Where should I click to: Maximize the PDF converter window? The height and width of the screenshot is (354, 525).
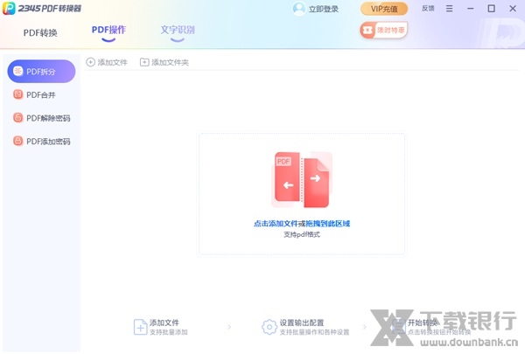pyautogui.click(x=491, y=9)
